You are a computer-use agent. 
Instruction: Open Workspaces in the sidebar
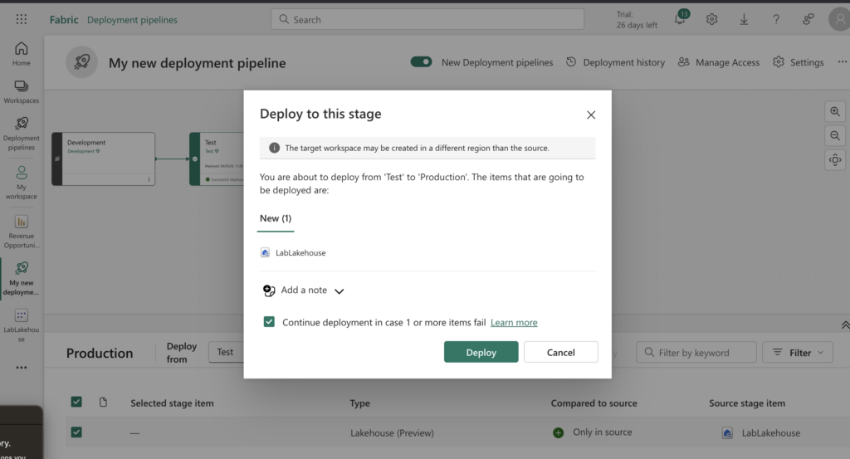pyautogui.click(x=21, y=92)
